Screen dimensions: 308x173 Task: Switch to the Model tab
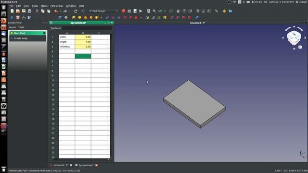point(12,27)
